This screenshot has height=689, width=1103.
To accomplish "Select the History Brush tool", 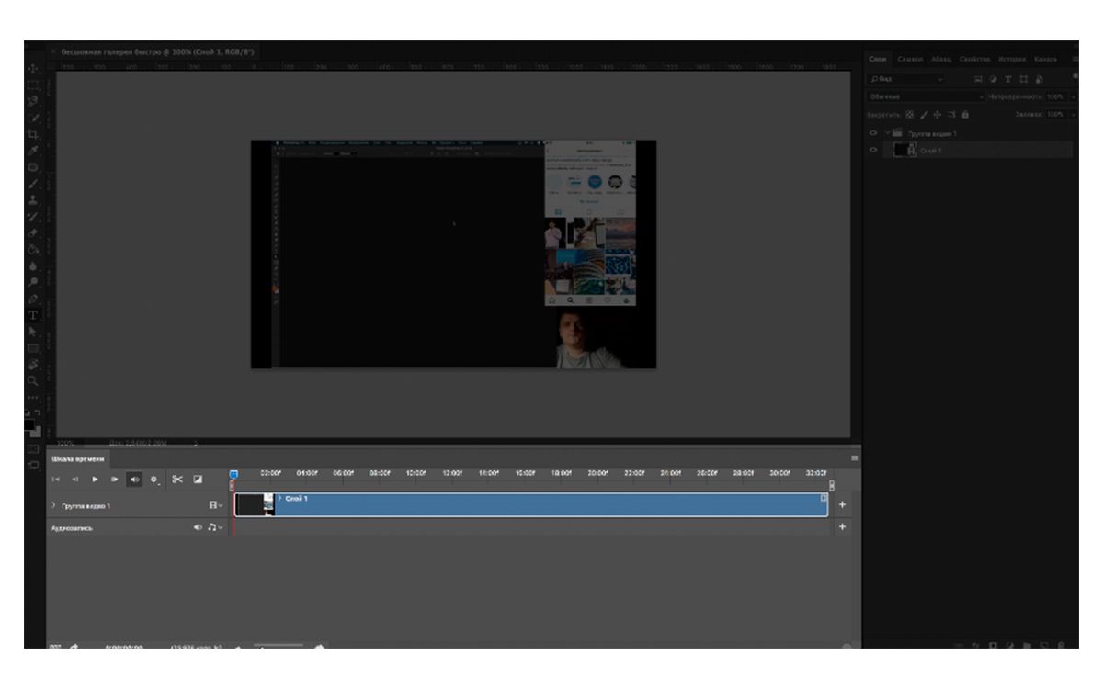I will [x=34, y=217].
